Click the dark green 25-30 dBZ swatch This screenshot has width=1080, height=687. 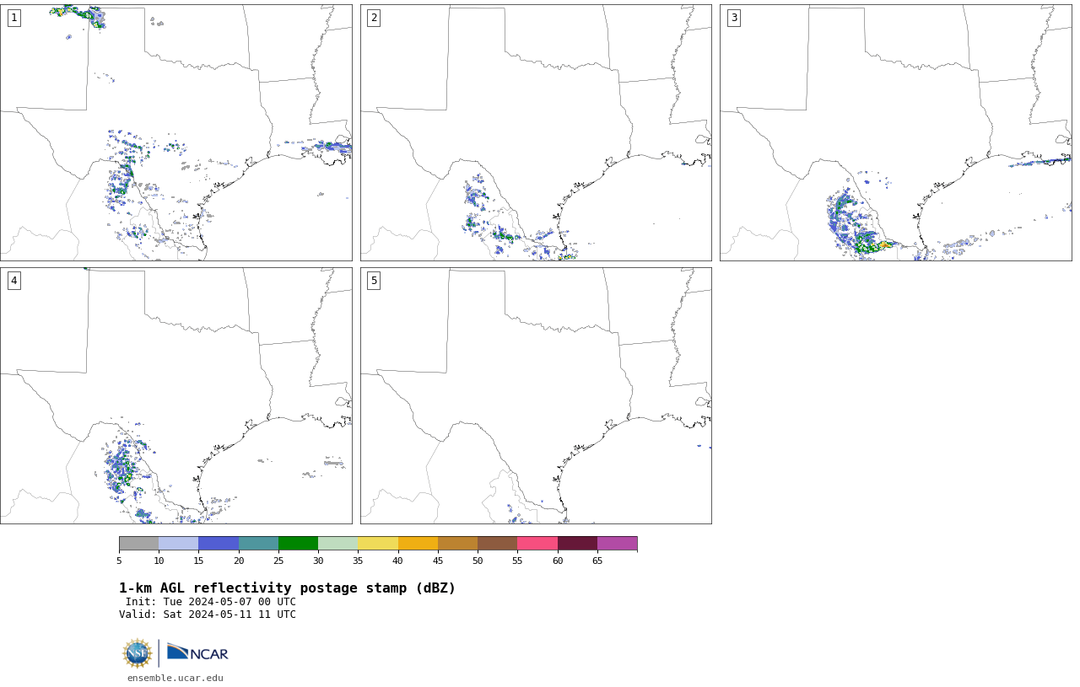click(298, 543)
